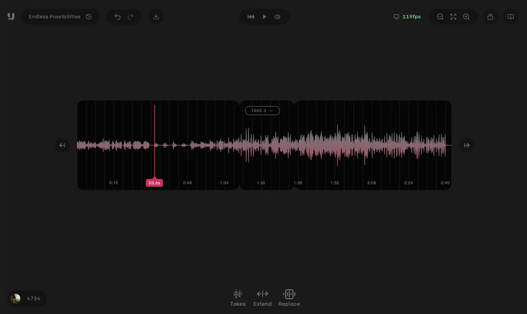The width and height of the screenshot is (527, 314).
Task: Skip back to the track start
Action: (x=251, y=16)
